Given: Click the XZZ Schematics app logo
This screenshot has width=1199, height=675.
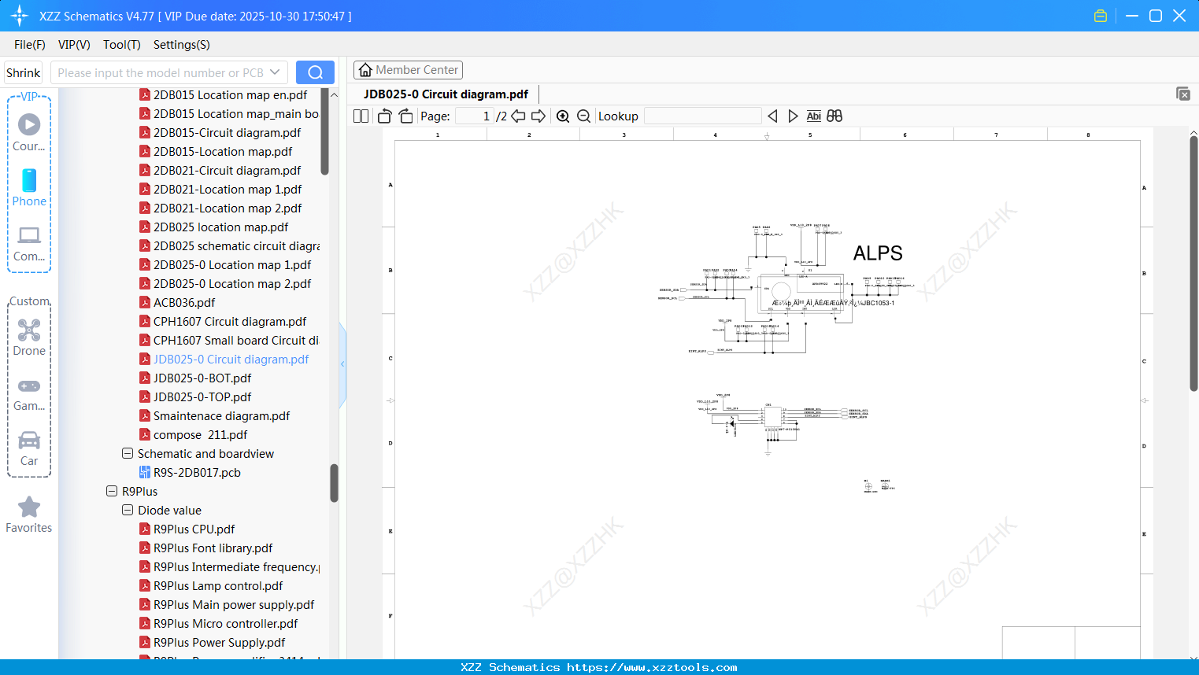Looking at the screenshot, I should 20,16.
